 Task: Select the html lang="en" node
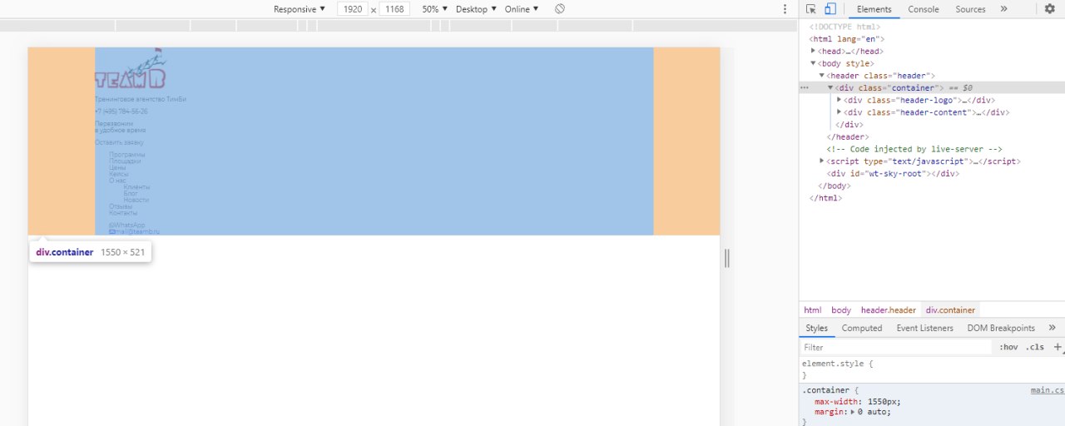point(846,39)
